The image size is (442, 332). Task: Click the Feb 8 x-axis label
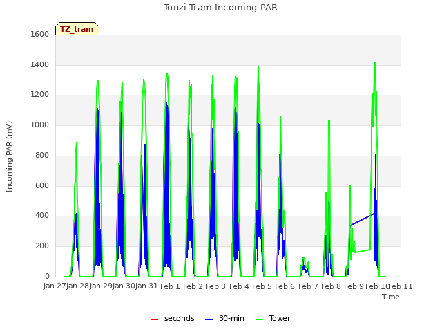(x=331, y=286)
